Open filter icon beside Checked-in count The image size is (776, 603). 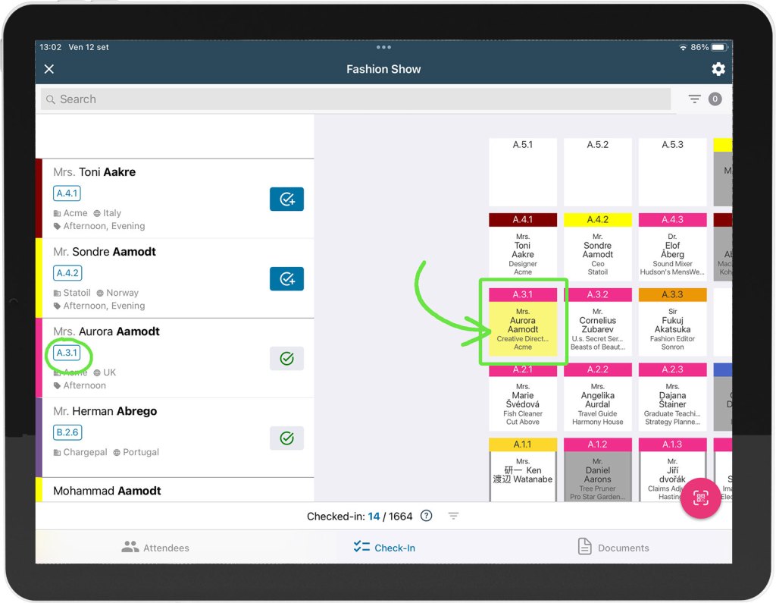coord(453,517)
